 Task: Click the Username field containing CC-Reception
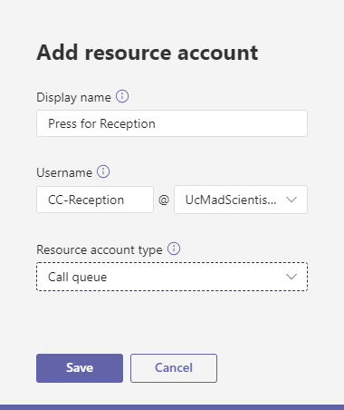[x=95, y=200]
